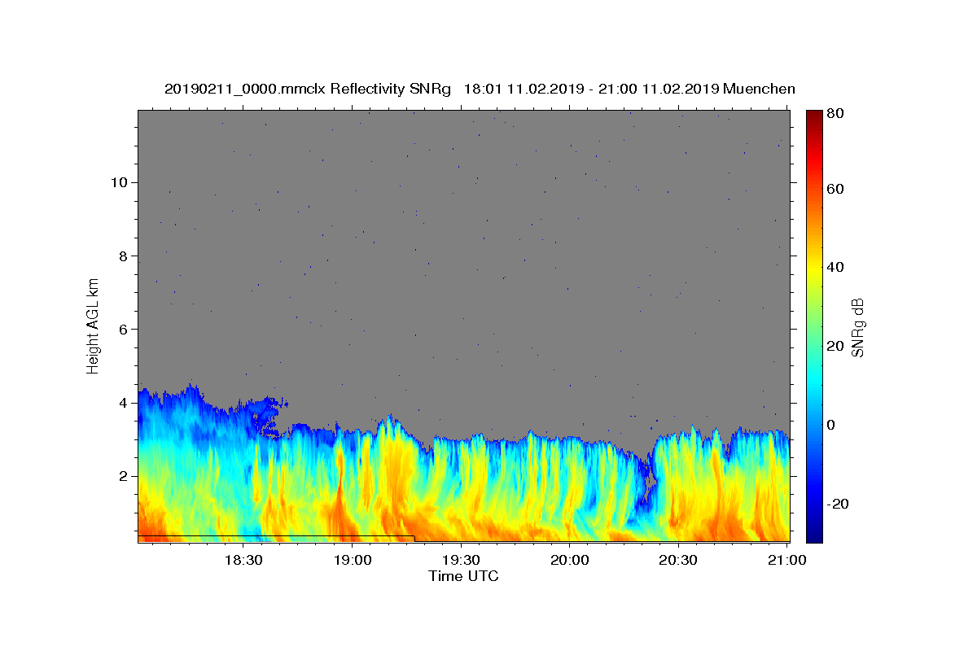Screen dimensions: 977x651
Task: Click the 18:30 time axis label
Action: pos(243,560)
